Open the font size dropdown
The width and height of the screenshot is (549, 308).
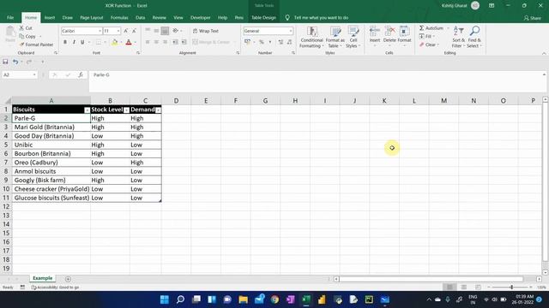[x=118, y=31]
